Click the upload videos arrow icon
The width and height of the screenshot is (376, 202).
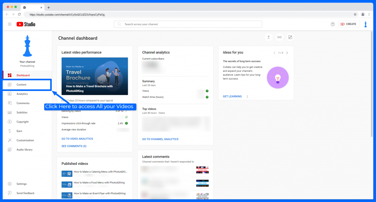click(268, 37)
